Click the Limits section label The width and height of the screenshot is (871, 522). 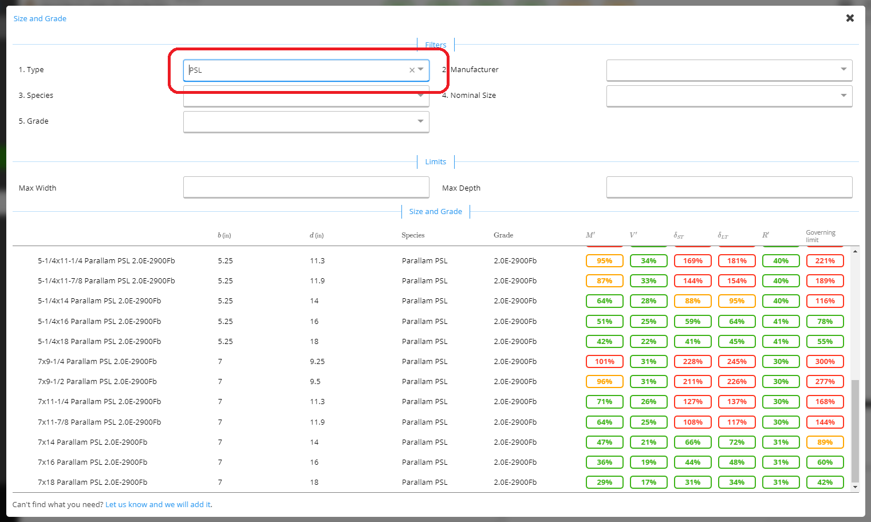[x=435, y=162]
